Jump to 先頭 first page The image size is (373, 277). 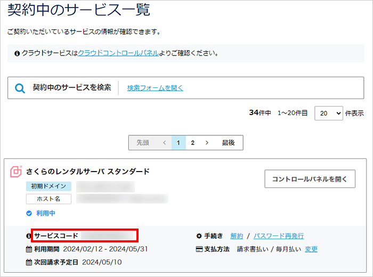(143, 143)
